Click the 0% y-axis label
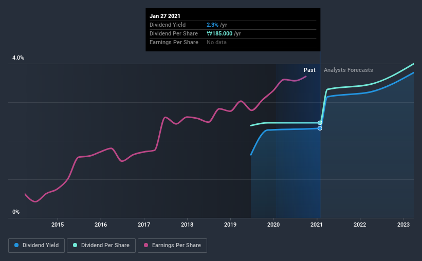This screenshot has width=422, height=261. (x=16, y=212)
